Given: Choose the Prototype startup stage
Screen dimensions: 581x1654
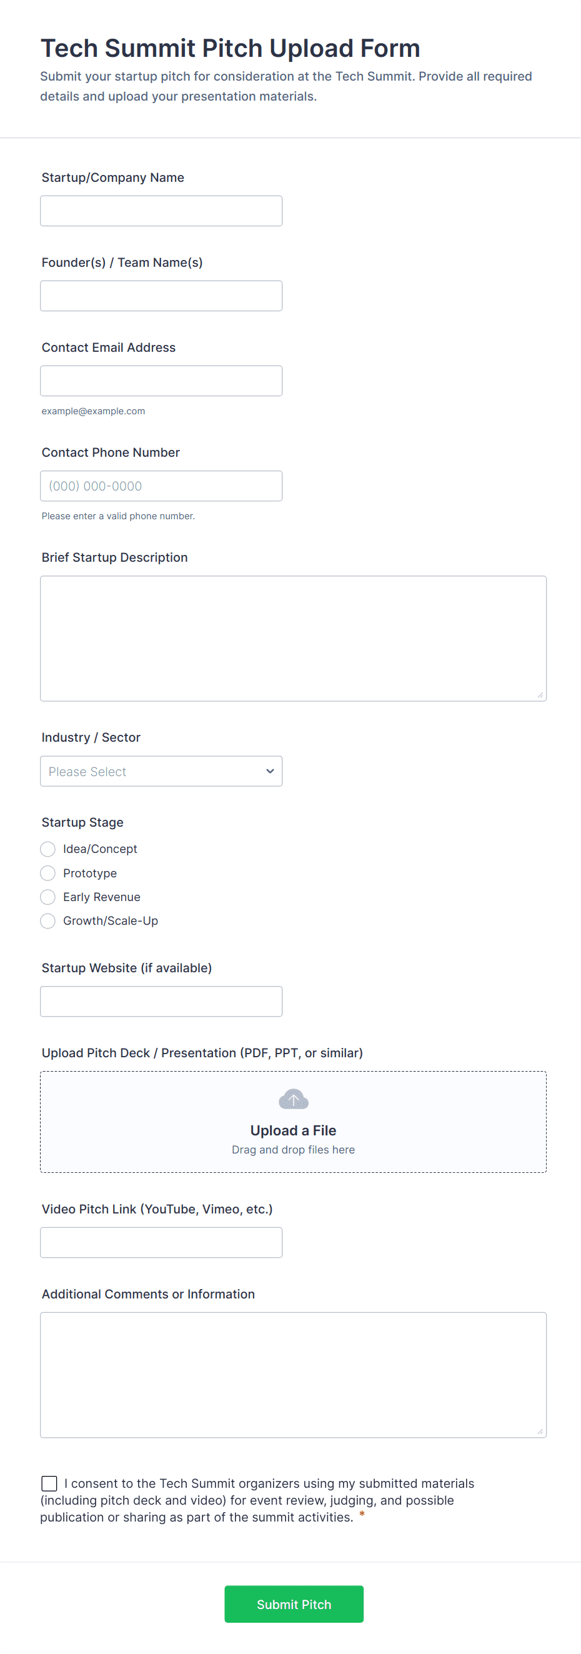Looking at the screenshot, I should 48,873.
